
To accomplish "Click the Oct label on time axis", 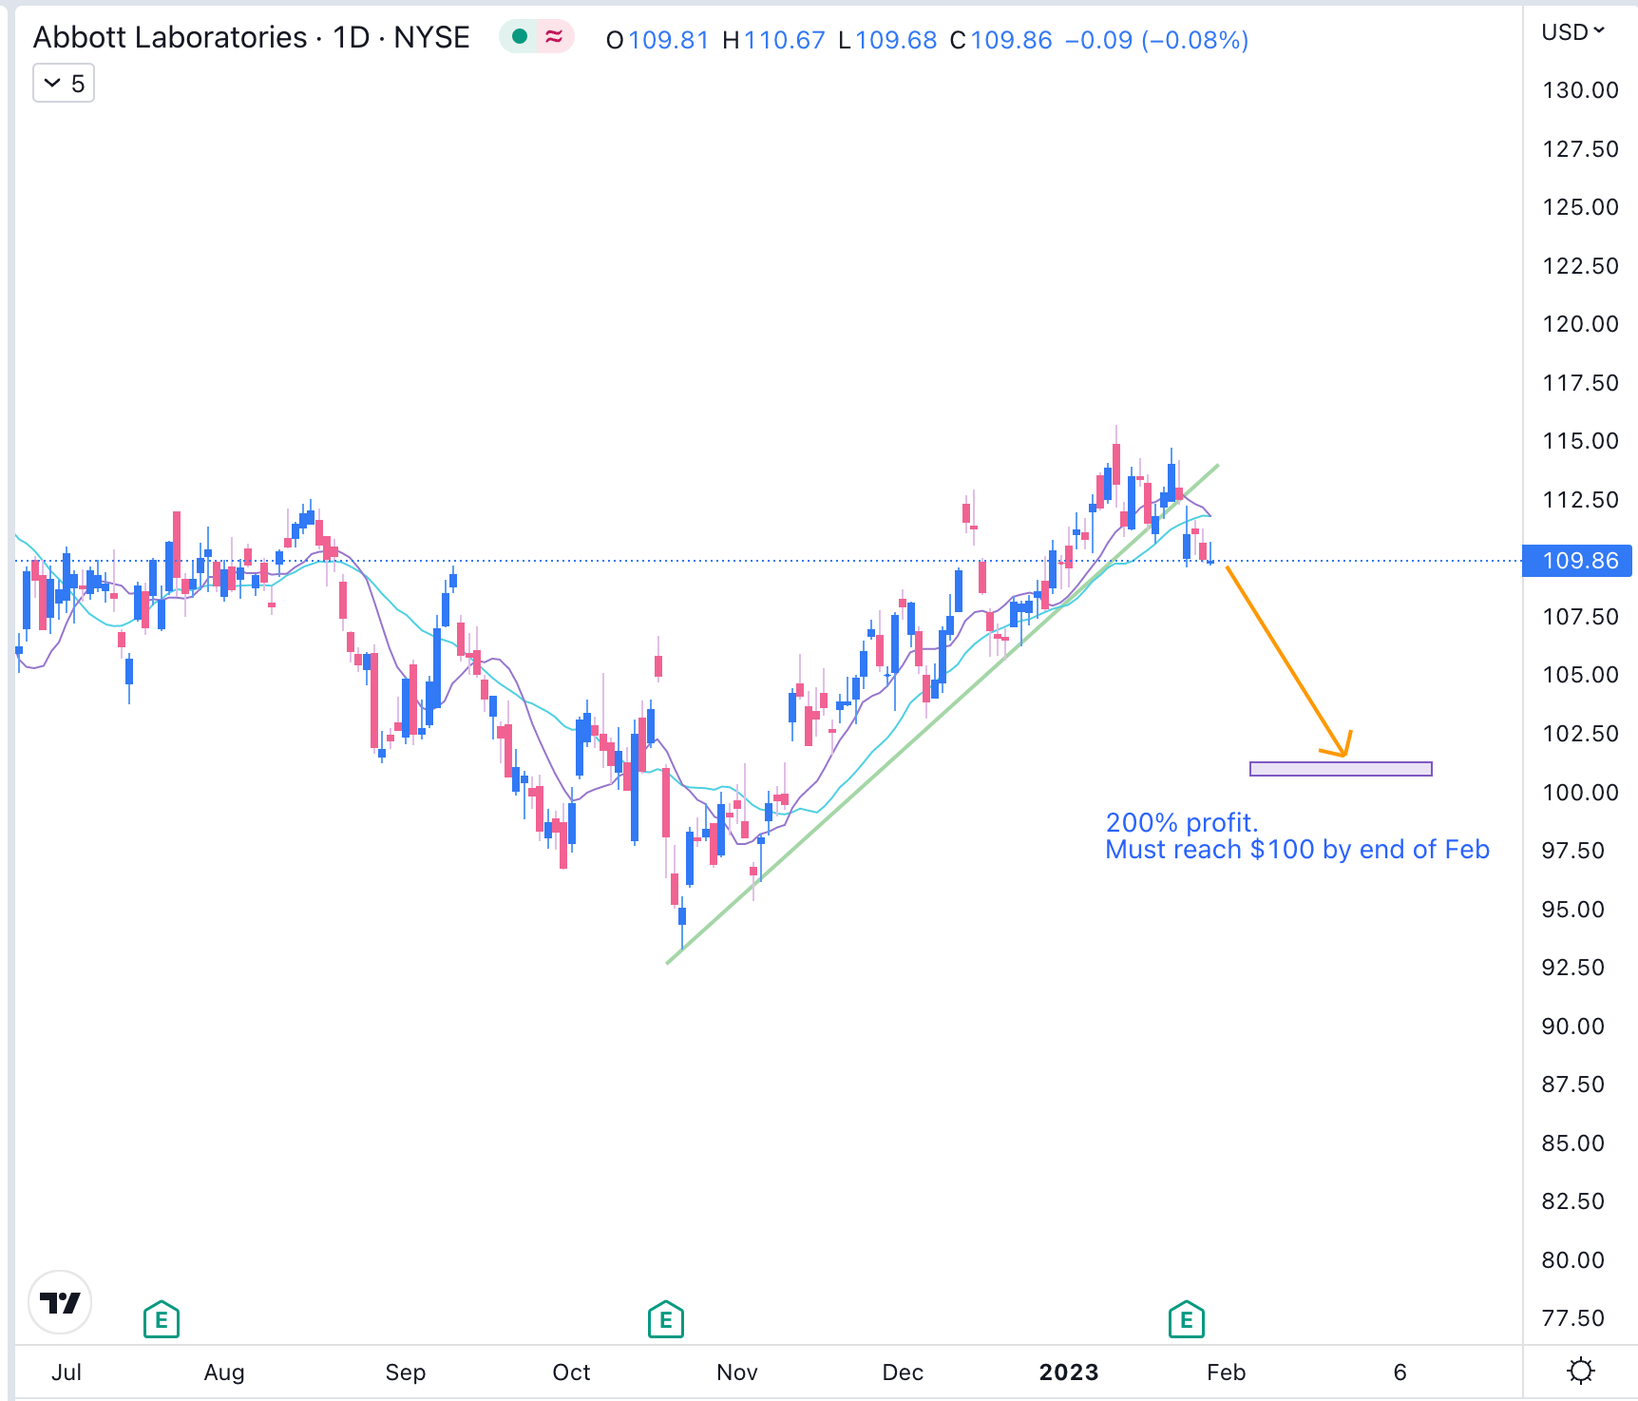I will tap(571, 1372).
